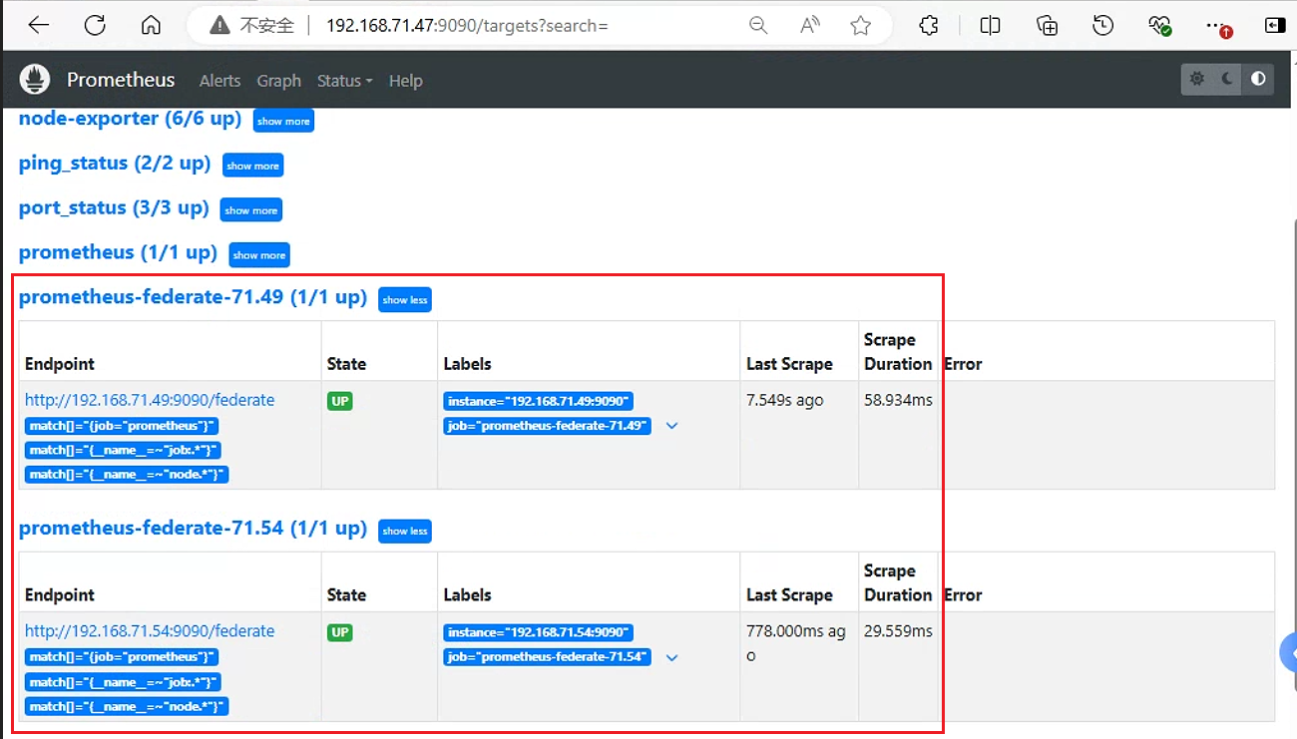
Task: Expand labels chevron for 192.168.71.49 target
Action: [672, 426]
